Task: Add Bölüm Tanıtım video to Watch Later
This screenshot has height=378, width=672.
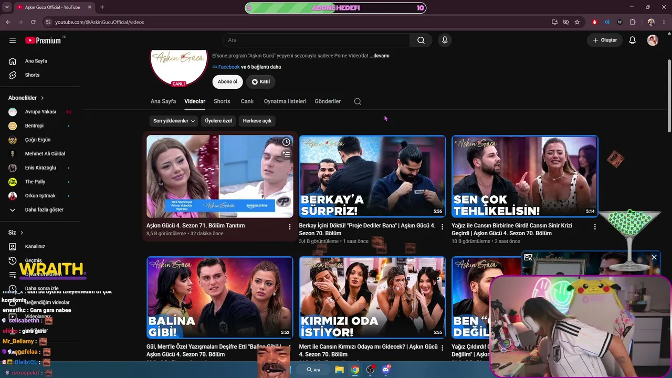Action: coord(286,142)
